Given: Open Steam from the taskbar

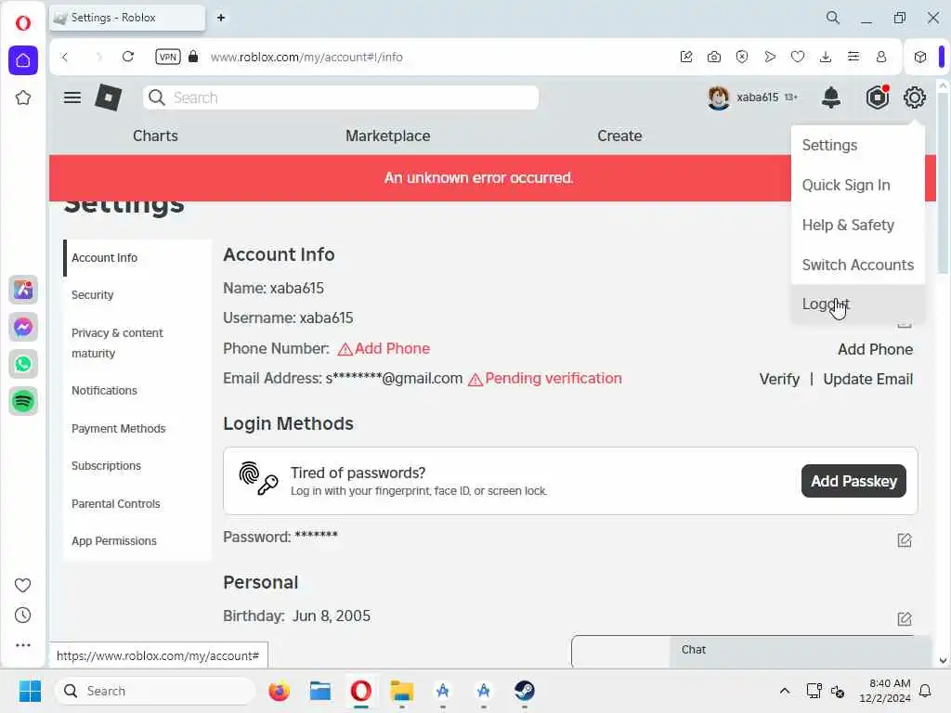Looking at the screenshot, I should (x=524, y=691).
